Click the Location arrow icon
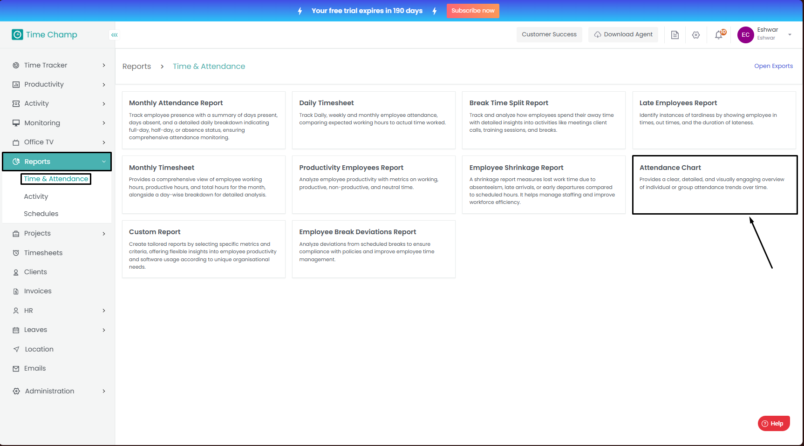The height and width of the screenshot is (446, 804). tap(16, 349)
